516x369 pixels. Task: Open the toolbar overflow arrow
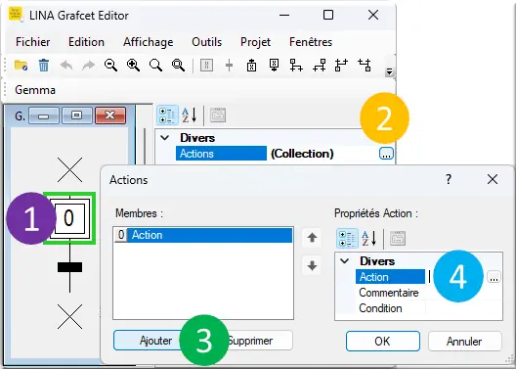pos(389,71)
